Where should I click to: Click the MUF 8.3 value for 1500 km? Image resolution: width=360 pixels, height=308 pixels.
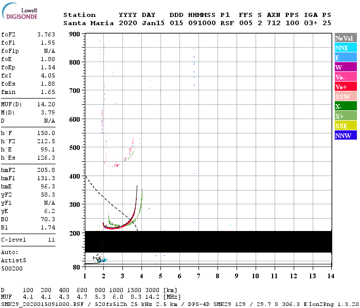[136, 297]
